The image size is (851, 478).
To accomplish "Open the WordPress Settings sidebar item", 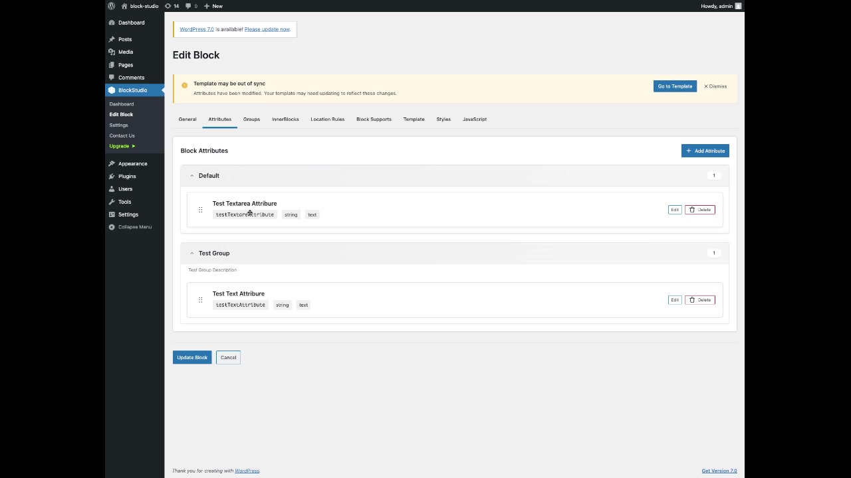I will tap(128, 214).
